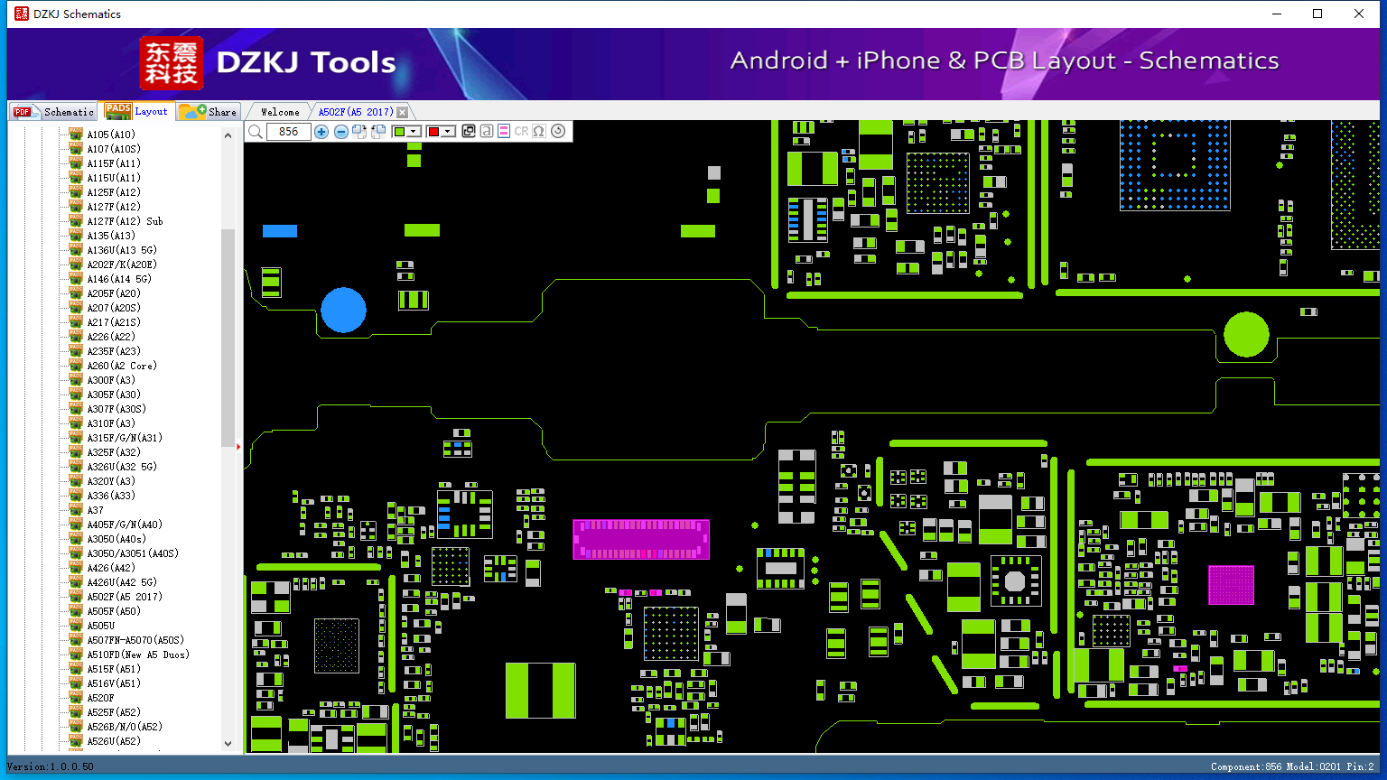Select A516V(A51) in the list

coord(114,683)
